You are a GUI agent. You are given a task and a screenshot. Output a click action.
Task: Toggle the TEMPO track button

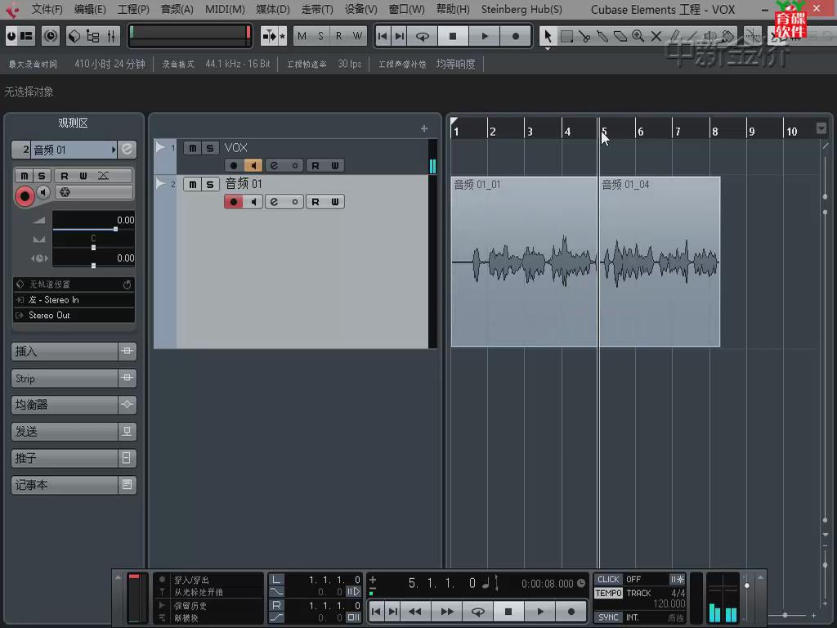coord(608,594)
